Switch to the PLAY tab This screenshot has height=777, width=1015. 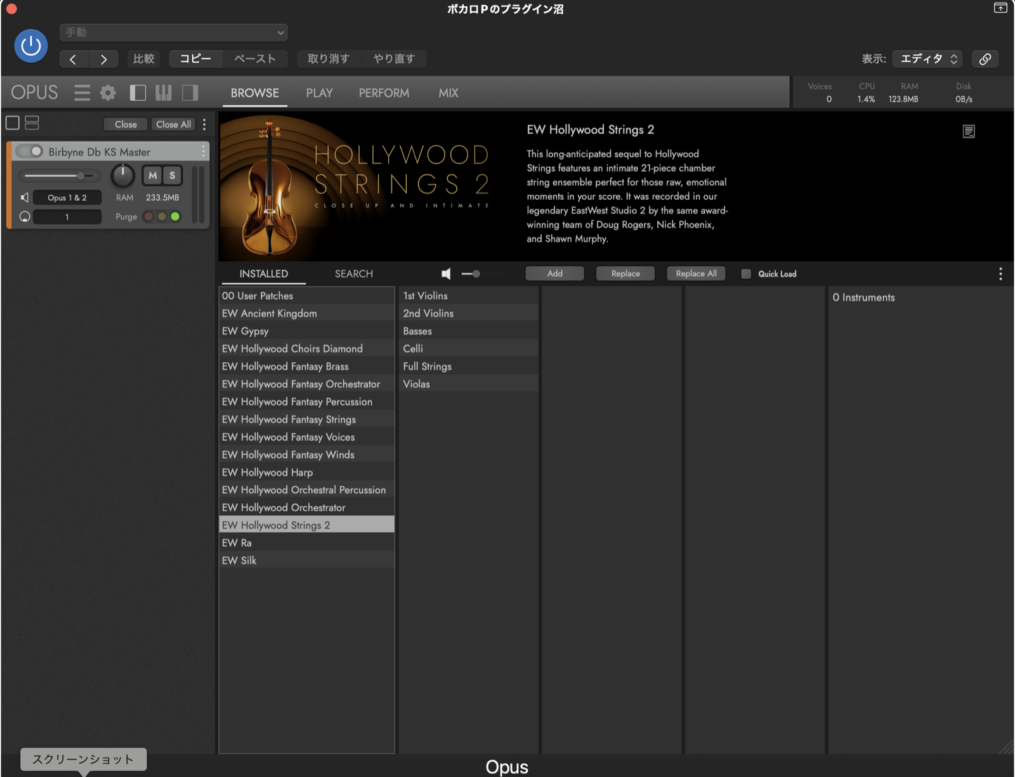pyautogui.click(x=319, y=93)
